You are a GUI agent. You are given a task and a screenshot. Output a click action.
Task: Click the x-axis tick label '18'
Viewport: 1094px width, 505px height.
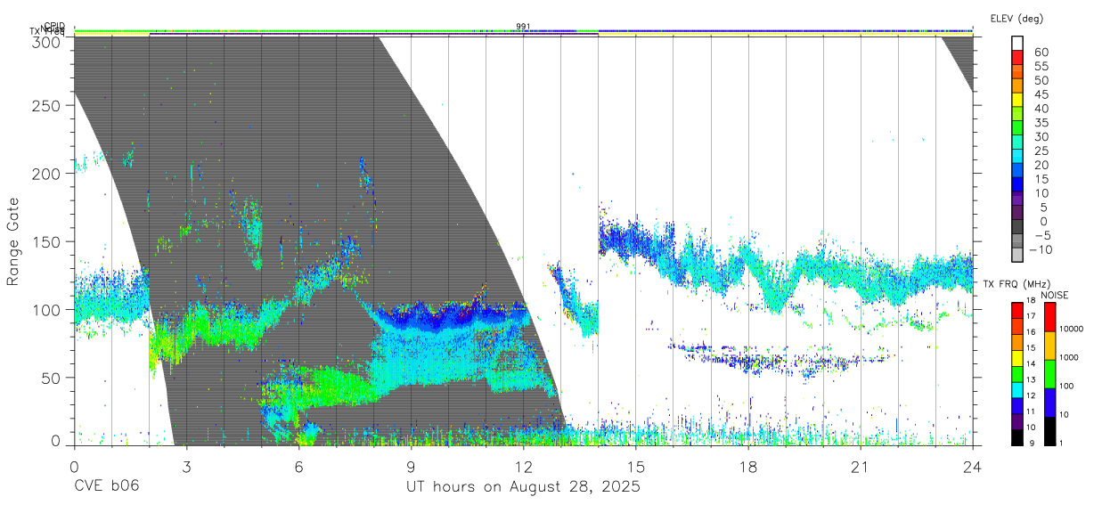[748, 466]
